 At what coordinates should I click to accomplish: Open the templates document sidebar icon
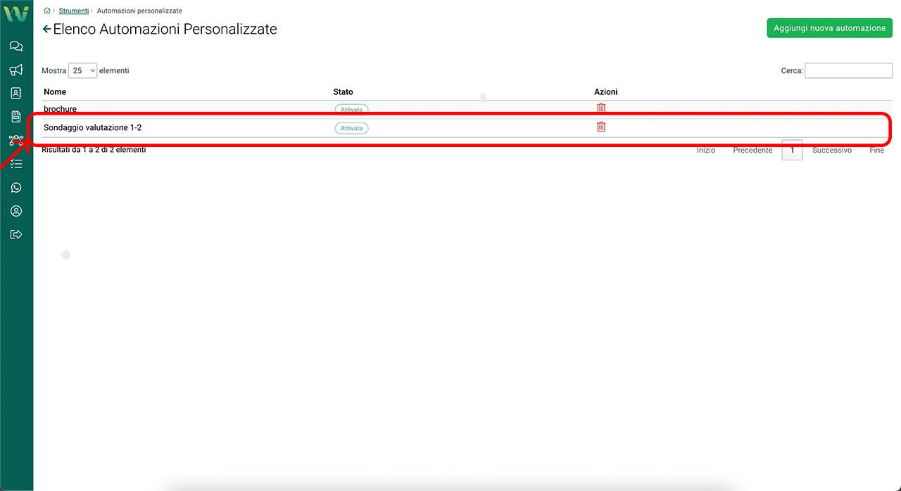(x=16, y=116)
